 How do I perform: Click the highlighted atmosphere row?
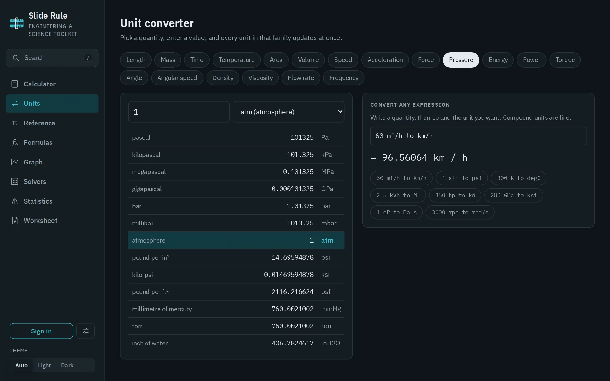[x=236, y=240]
